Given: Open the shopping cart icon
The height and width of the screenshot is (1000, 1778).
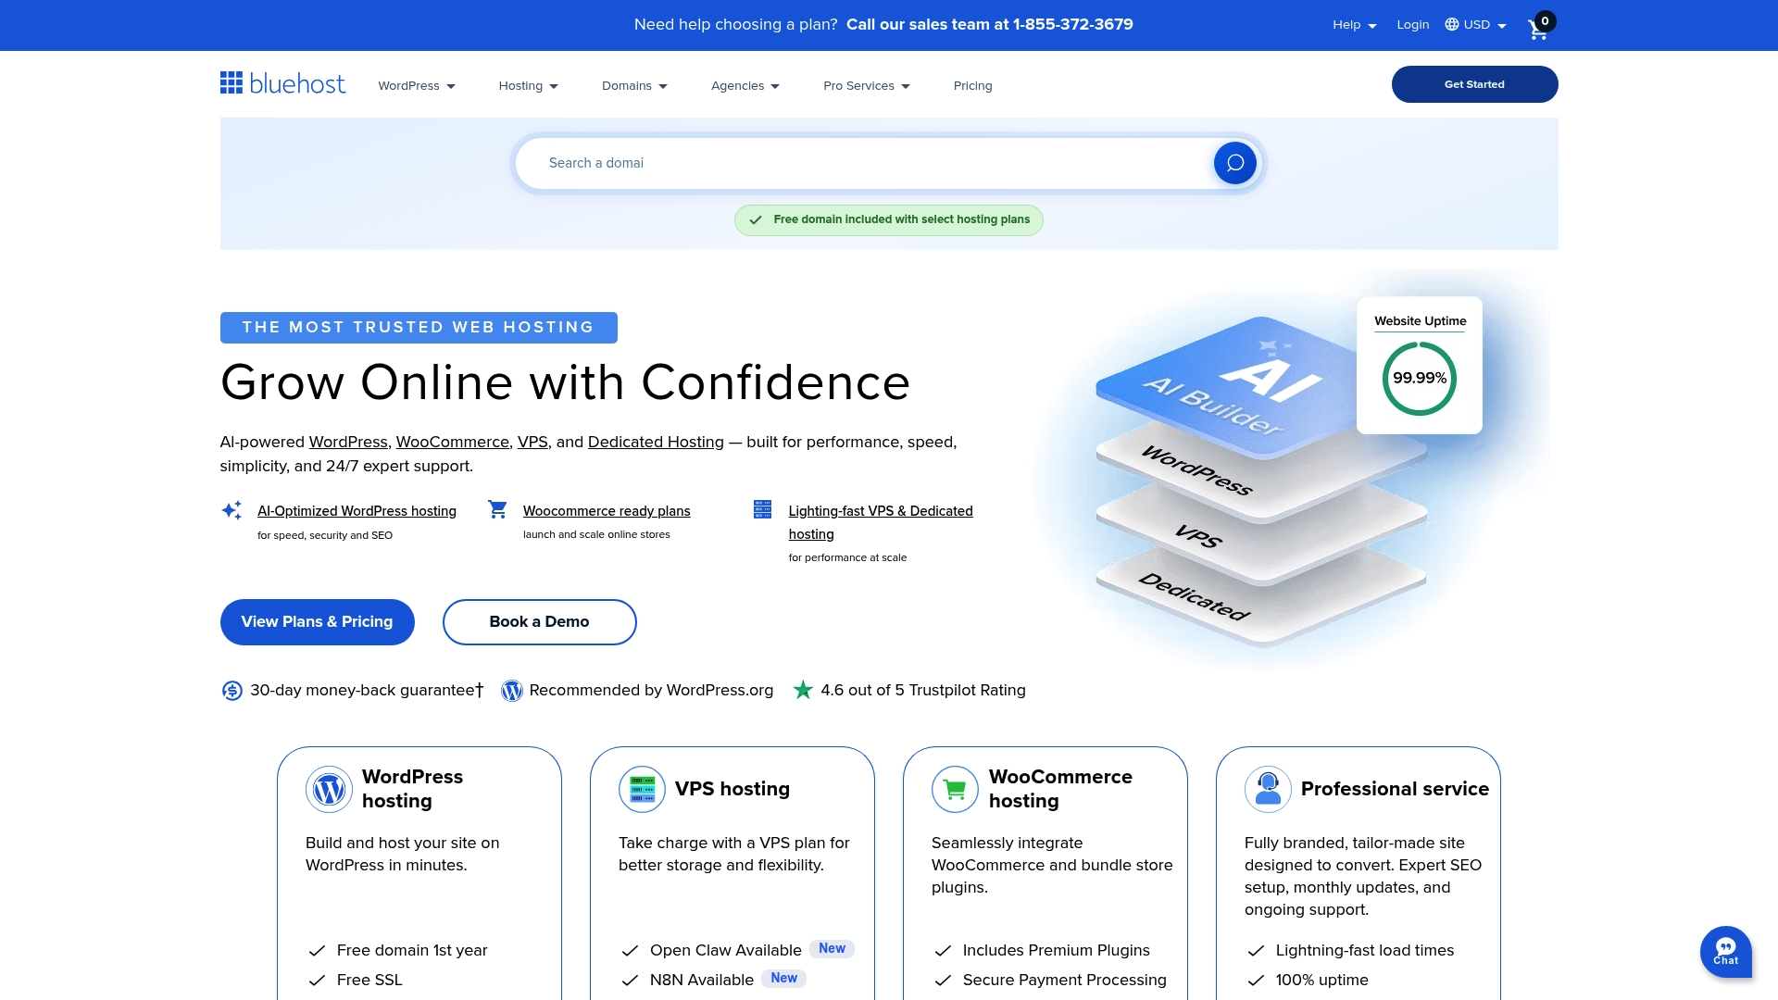Looking at the screenshot, I should click(1537, 29).
